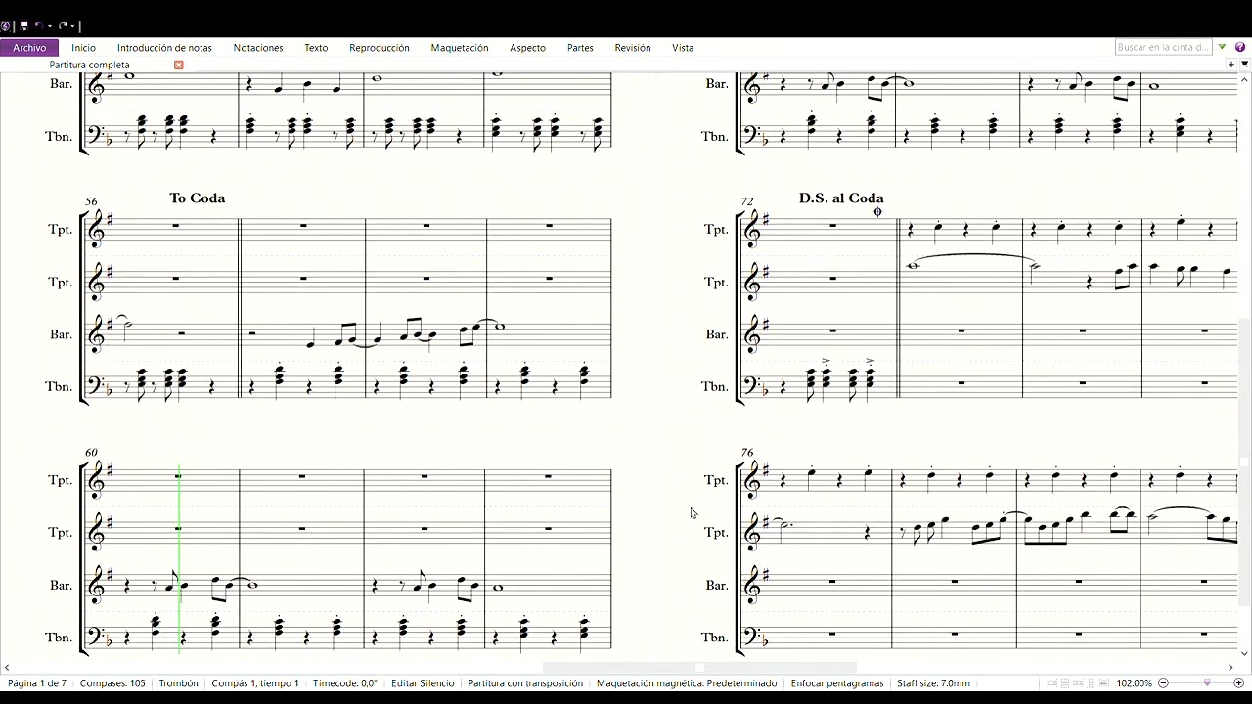This screenshot has height=704, width=1252.
Task: Open the Maquetación ribbon tab
Action: coord(460,47)
